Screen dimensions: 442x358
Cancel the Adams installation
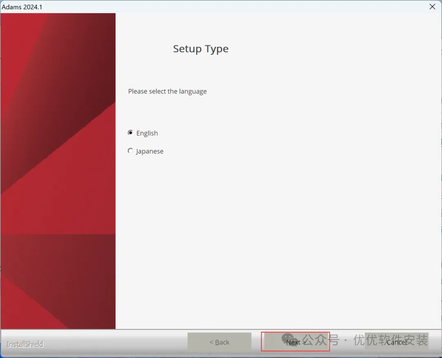click(396, 342)
